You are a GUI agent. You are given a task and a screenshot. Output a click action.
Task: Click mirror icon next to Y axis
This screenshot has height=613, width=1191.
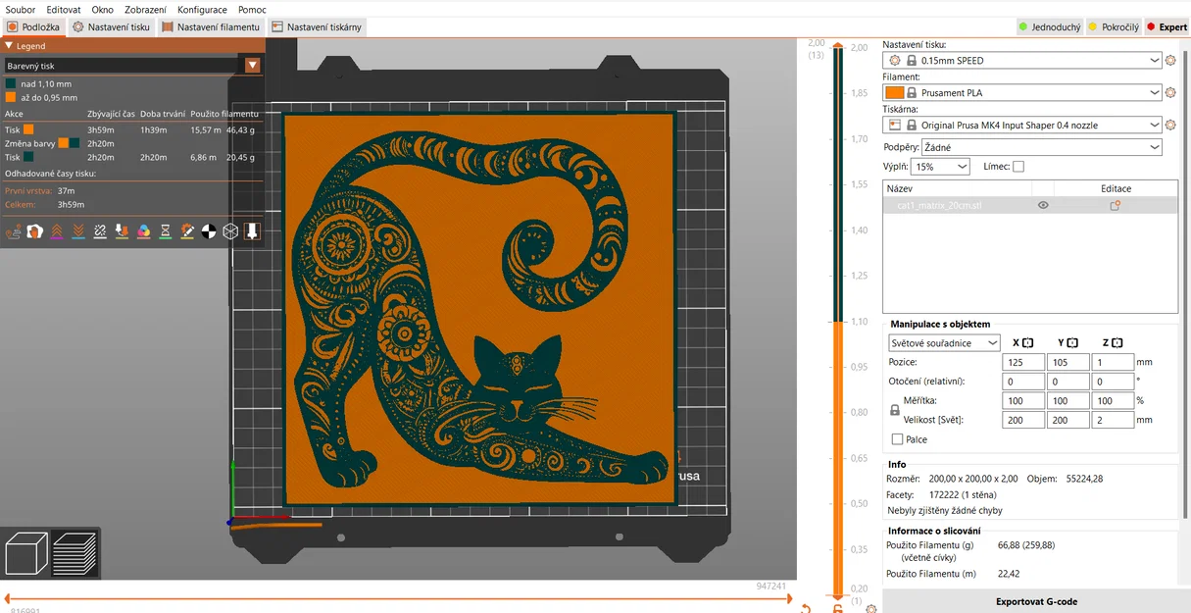(1072, 342)
